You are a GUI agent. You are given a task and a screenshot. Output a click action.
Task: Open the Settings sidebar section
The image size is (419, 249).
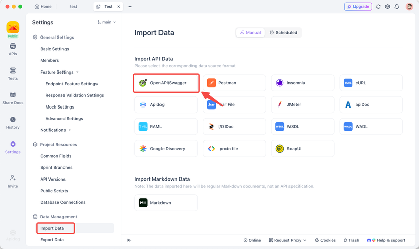[13, 148]
